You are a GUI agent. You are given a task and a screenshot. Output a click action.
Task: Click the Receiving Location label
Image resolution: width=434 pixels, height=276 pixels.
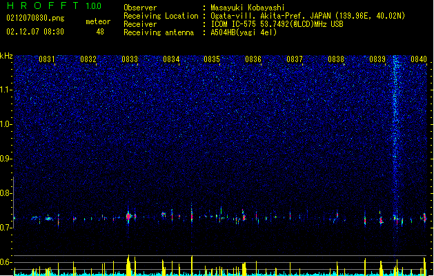161,16
